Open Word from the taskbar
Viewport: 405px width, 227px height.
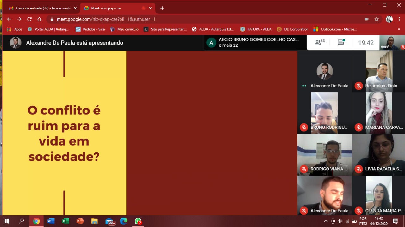(x=51, y=221)
